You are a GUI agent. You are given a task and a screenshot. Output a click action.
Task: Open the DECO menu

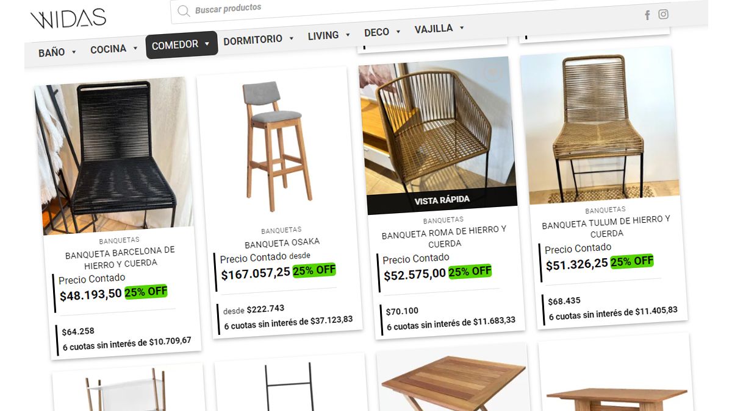click(382, 32)
